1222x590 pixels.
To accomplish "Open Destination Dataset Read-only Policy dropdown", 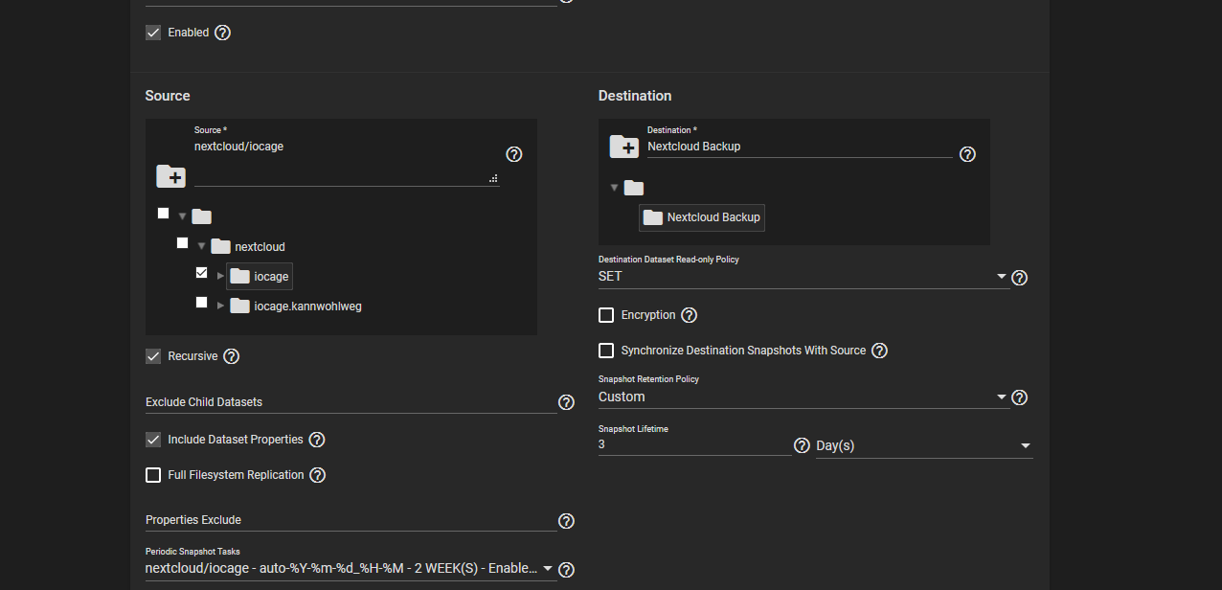I will [x=803, y=276].
